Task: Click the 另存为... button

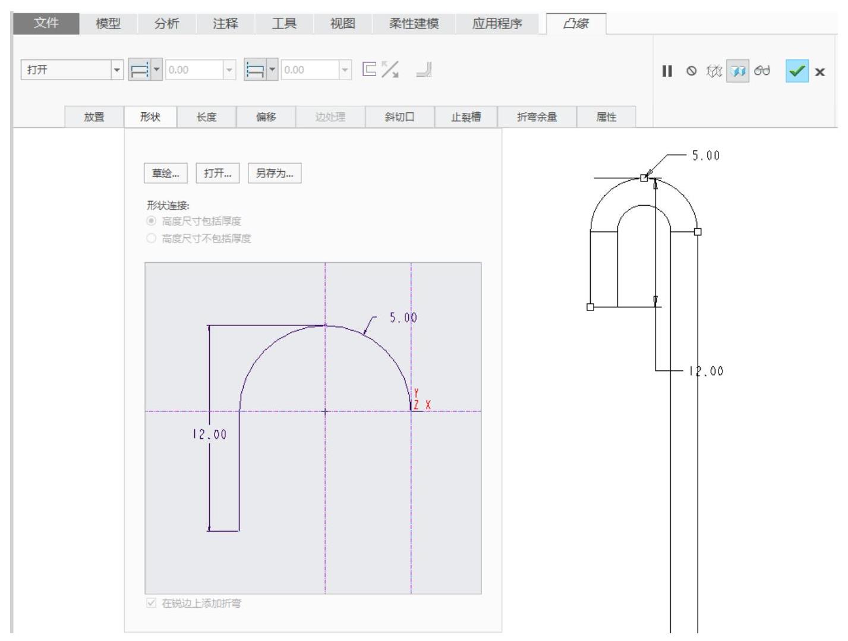Action: (x=275, y=173)
